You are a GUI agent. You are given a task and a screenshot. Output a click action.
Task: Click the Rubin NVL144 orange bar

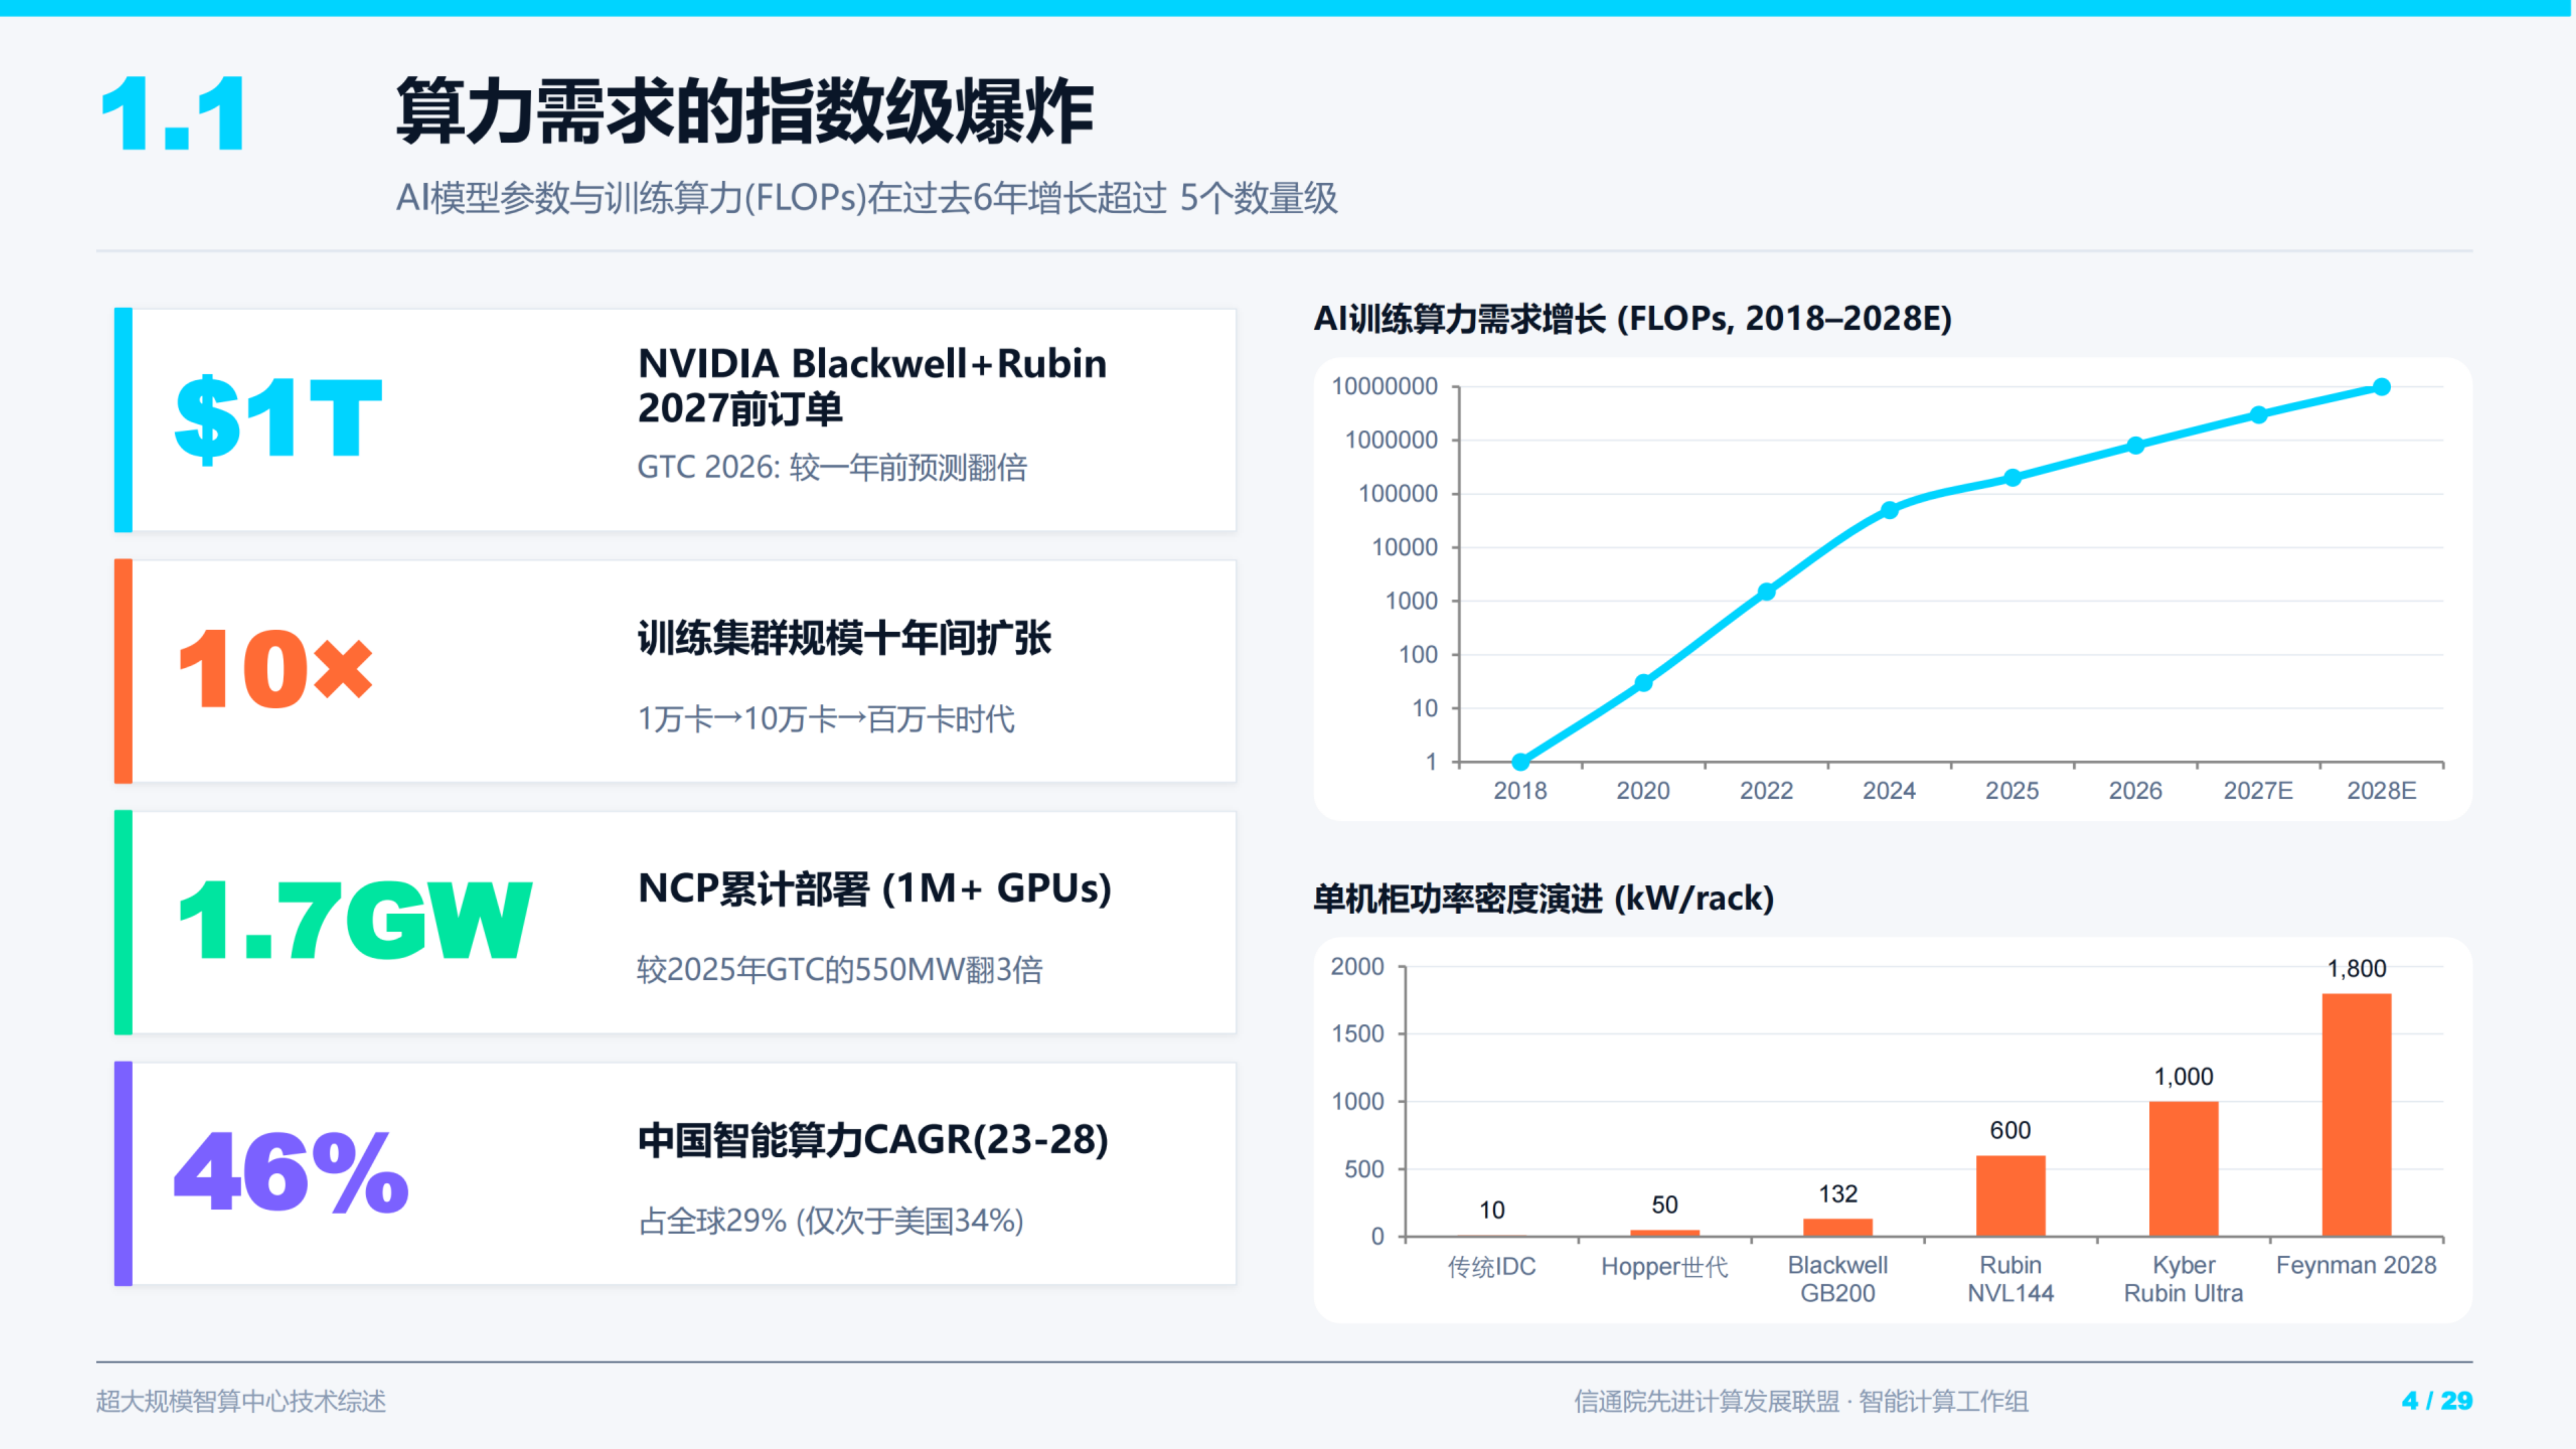pos(2011,1196)
